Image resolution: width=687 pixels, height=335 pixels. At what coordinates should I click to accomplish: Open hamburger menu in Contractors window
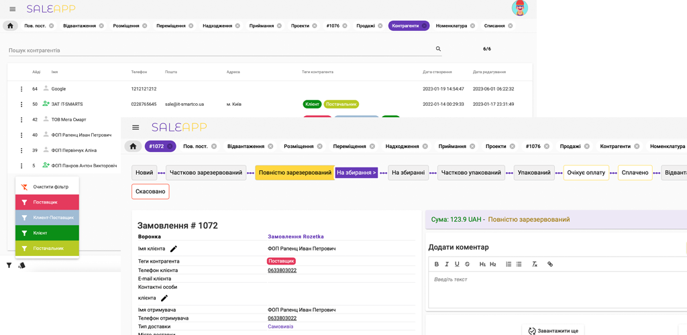(x=12, y=9)
